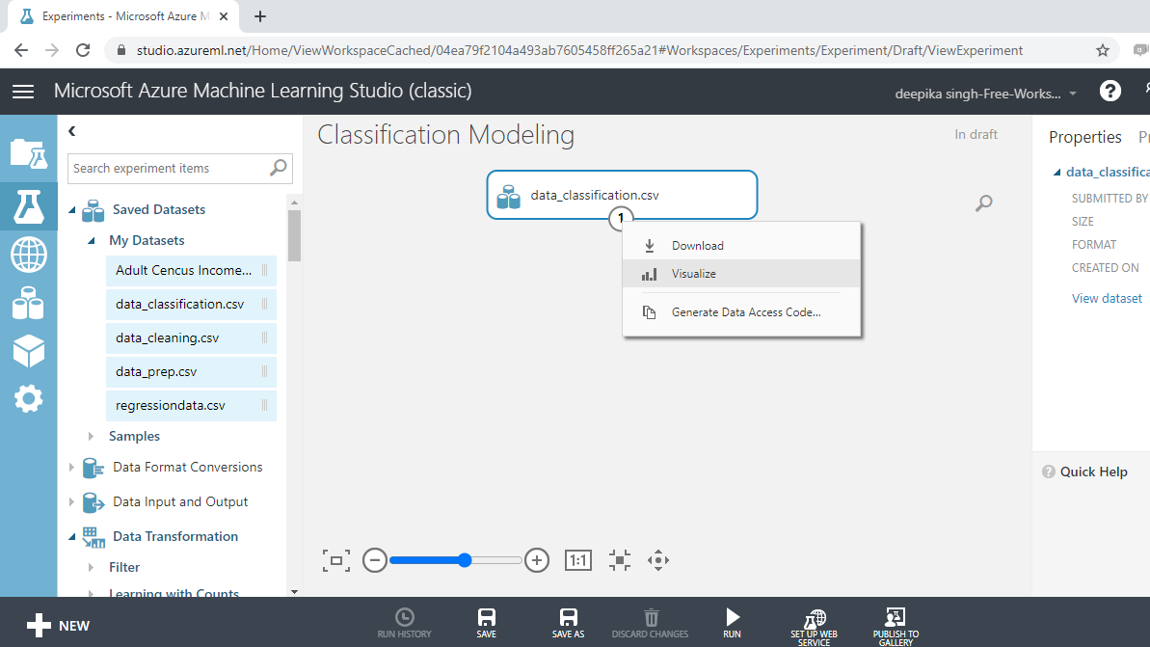Collapse Saved Datasets tree node
This screenshot has height=647, width=1150.
[72, 210]
